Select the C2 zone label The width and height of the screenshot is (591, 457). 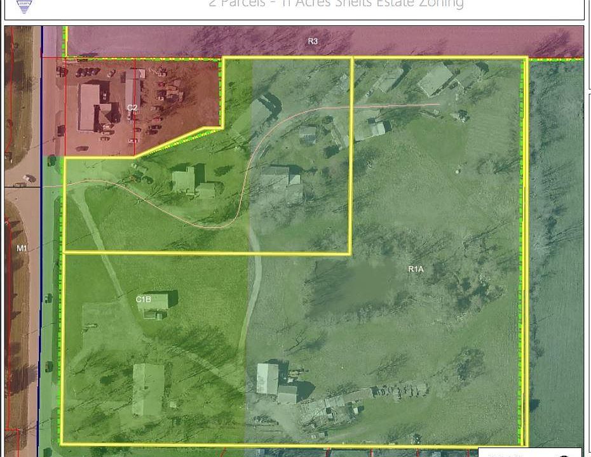tap(132, 108)
